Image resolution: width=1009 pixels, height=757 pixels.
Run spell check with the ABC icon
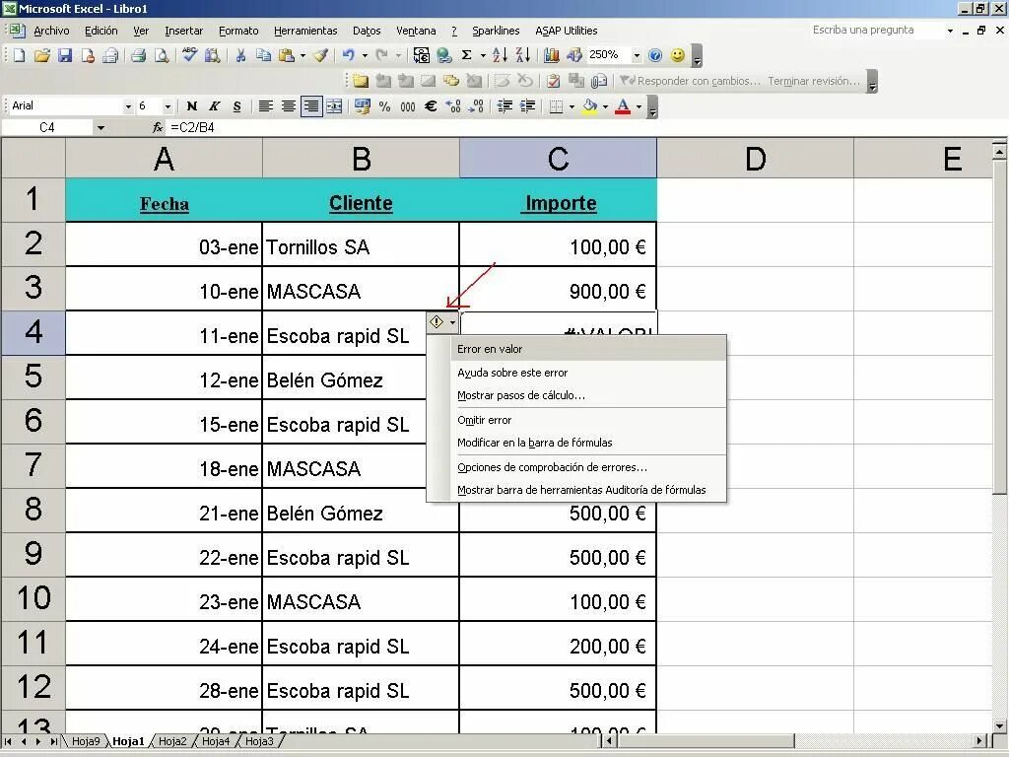(189, 55)
